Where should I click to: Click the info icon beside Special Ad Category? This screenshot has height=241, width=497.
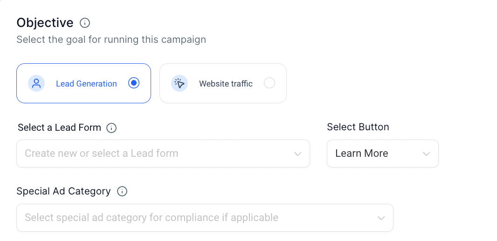pos(122,192)
